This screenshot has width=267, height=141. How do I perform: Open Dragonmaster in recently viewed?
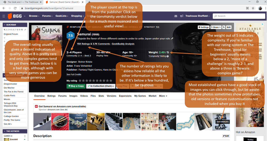(11, 84)
